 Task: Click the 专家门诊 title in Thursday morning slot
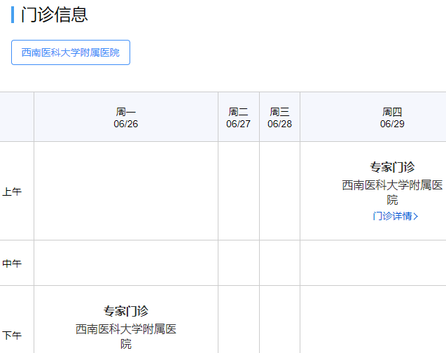click(392, 167)
